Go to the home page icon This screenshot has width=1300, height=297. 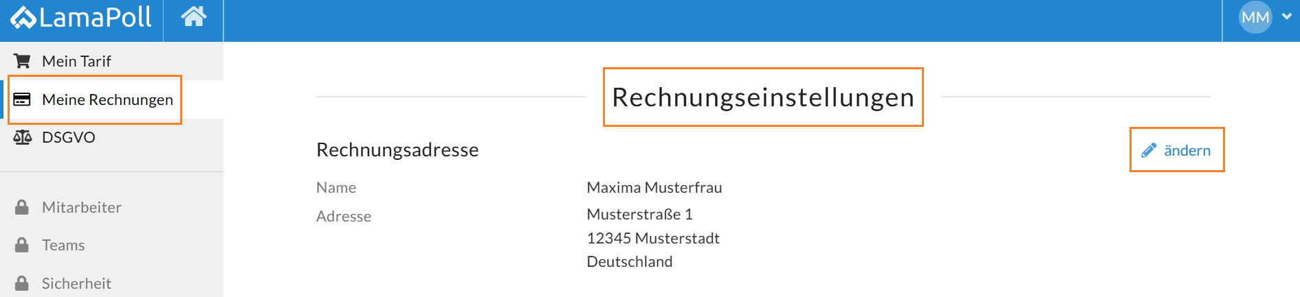[194, 16]
